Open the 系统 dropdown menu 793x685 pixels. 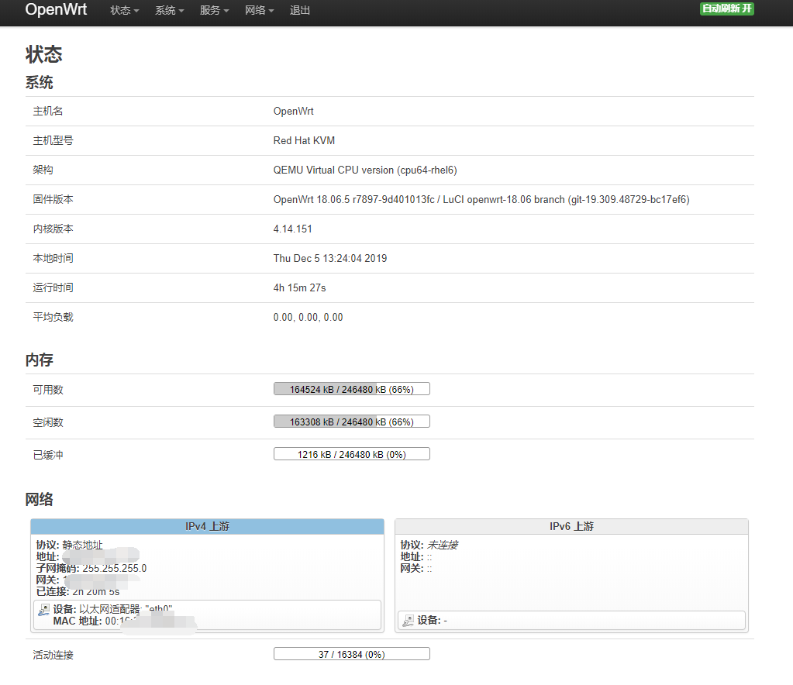[170, 11]
